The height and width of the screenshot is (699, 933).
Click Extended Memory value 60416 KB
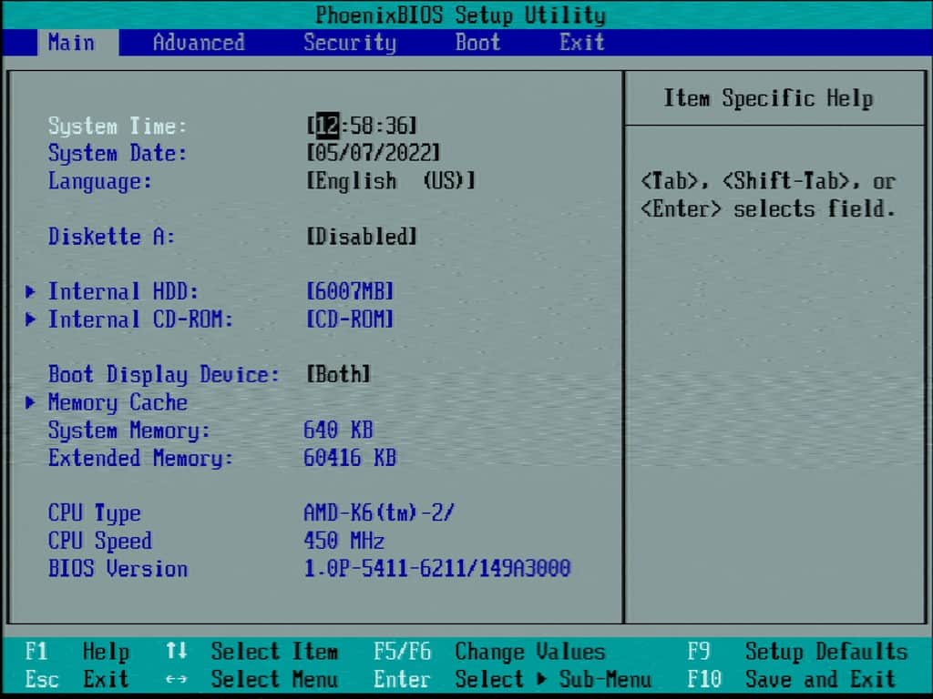(x=350, y=458)
